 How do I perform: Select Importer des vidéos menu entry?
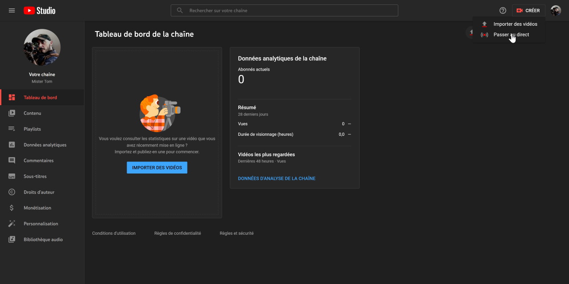pos(515,24)
